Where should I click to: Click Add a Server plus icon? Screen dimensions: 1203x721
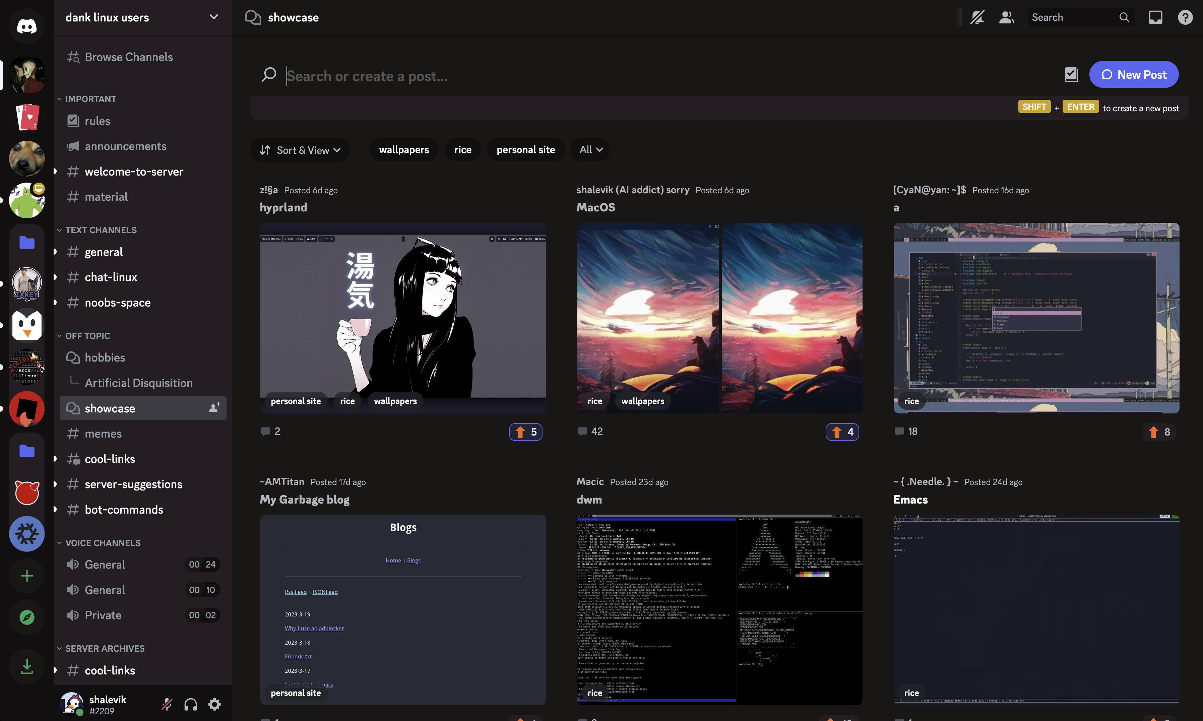tap(27, 576)
